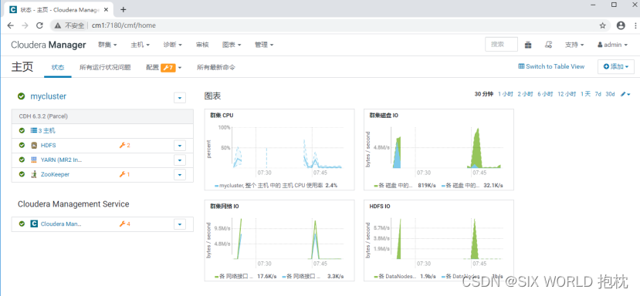Click the mycluster green health icon

(21, 96)
